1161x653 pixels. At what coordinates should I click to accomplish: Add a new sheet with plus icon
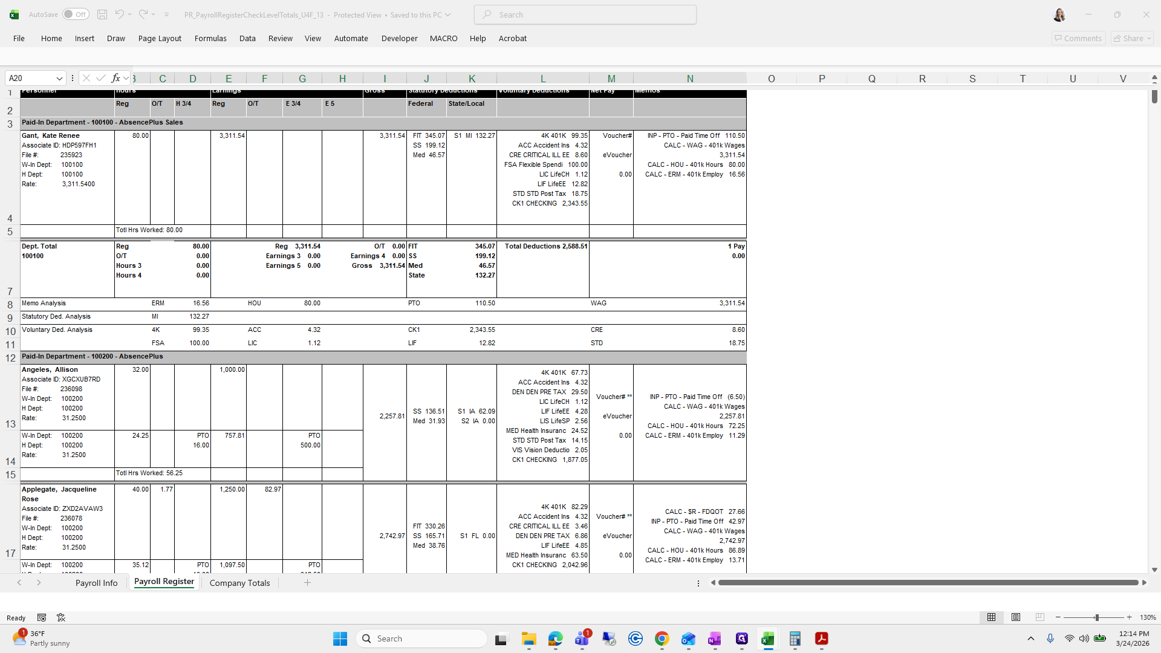click(x=307, y=583)
